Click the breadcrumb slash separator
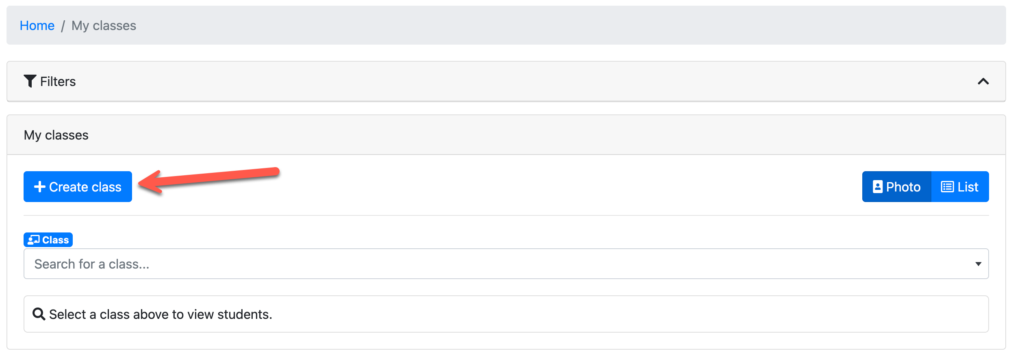The width and height of the screenshot is (1011, 357). point(63,26)
